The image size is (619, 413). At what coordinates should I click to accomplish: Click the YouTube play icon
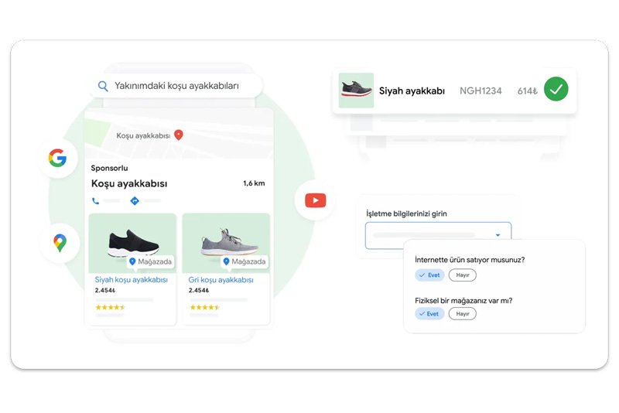(316, 200)
